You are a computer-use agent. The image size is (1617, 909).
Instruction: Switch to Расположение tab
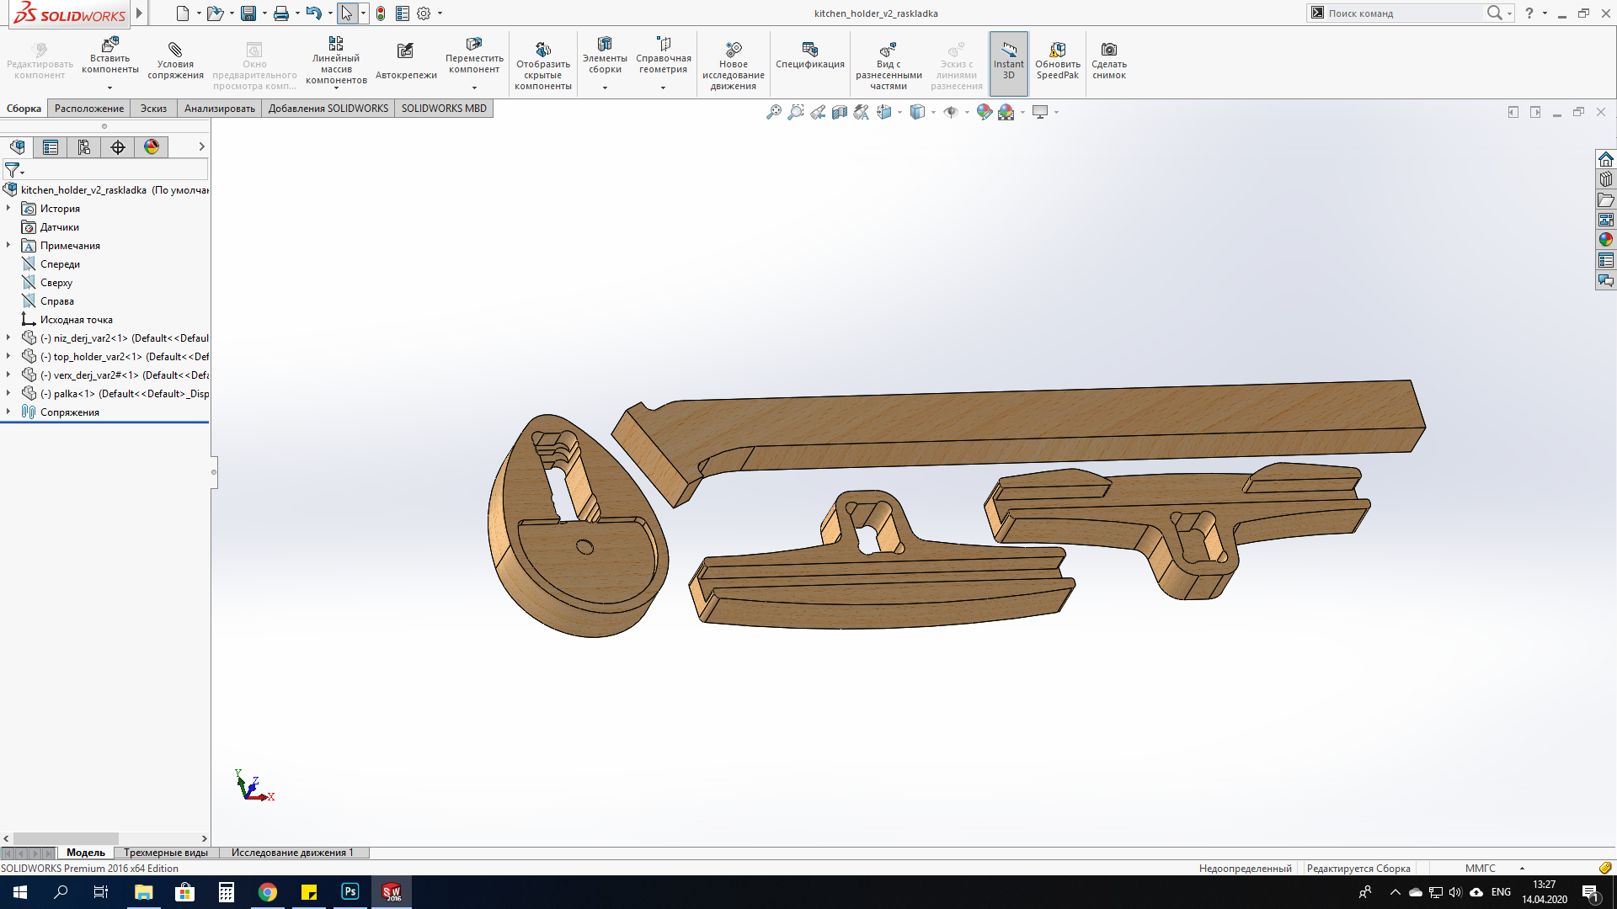coord(89,109)
